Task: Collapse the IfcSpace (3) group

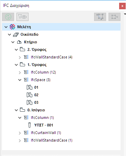Action: (20, 80)
